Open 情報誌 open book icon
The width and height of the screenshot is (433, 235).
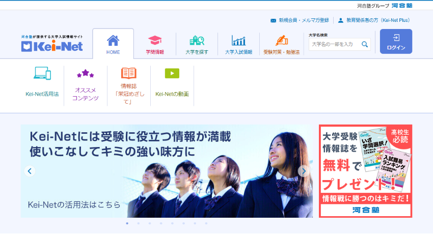[129, 73]
